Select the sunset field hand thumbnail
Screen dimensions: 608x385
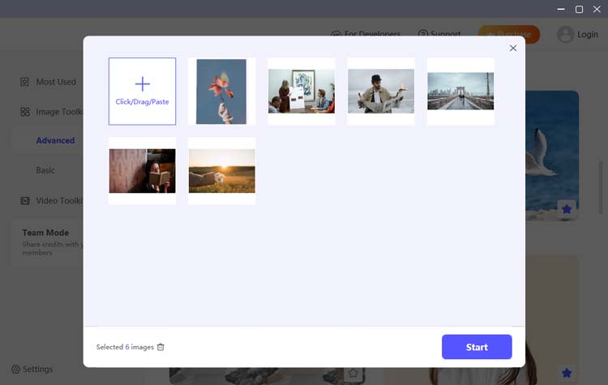221,171
